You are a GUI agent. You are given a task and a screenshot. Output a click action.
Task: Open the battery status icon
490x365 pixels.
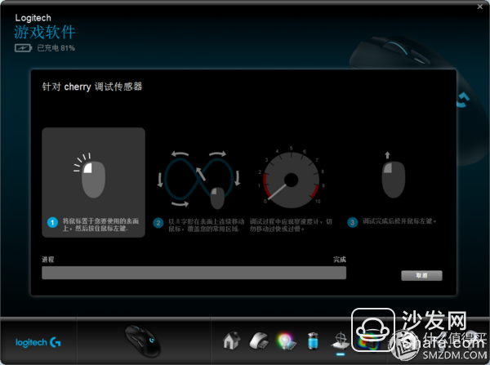tap(313, 341)
